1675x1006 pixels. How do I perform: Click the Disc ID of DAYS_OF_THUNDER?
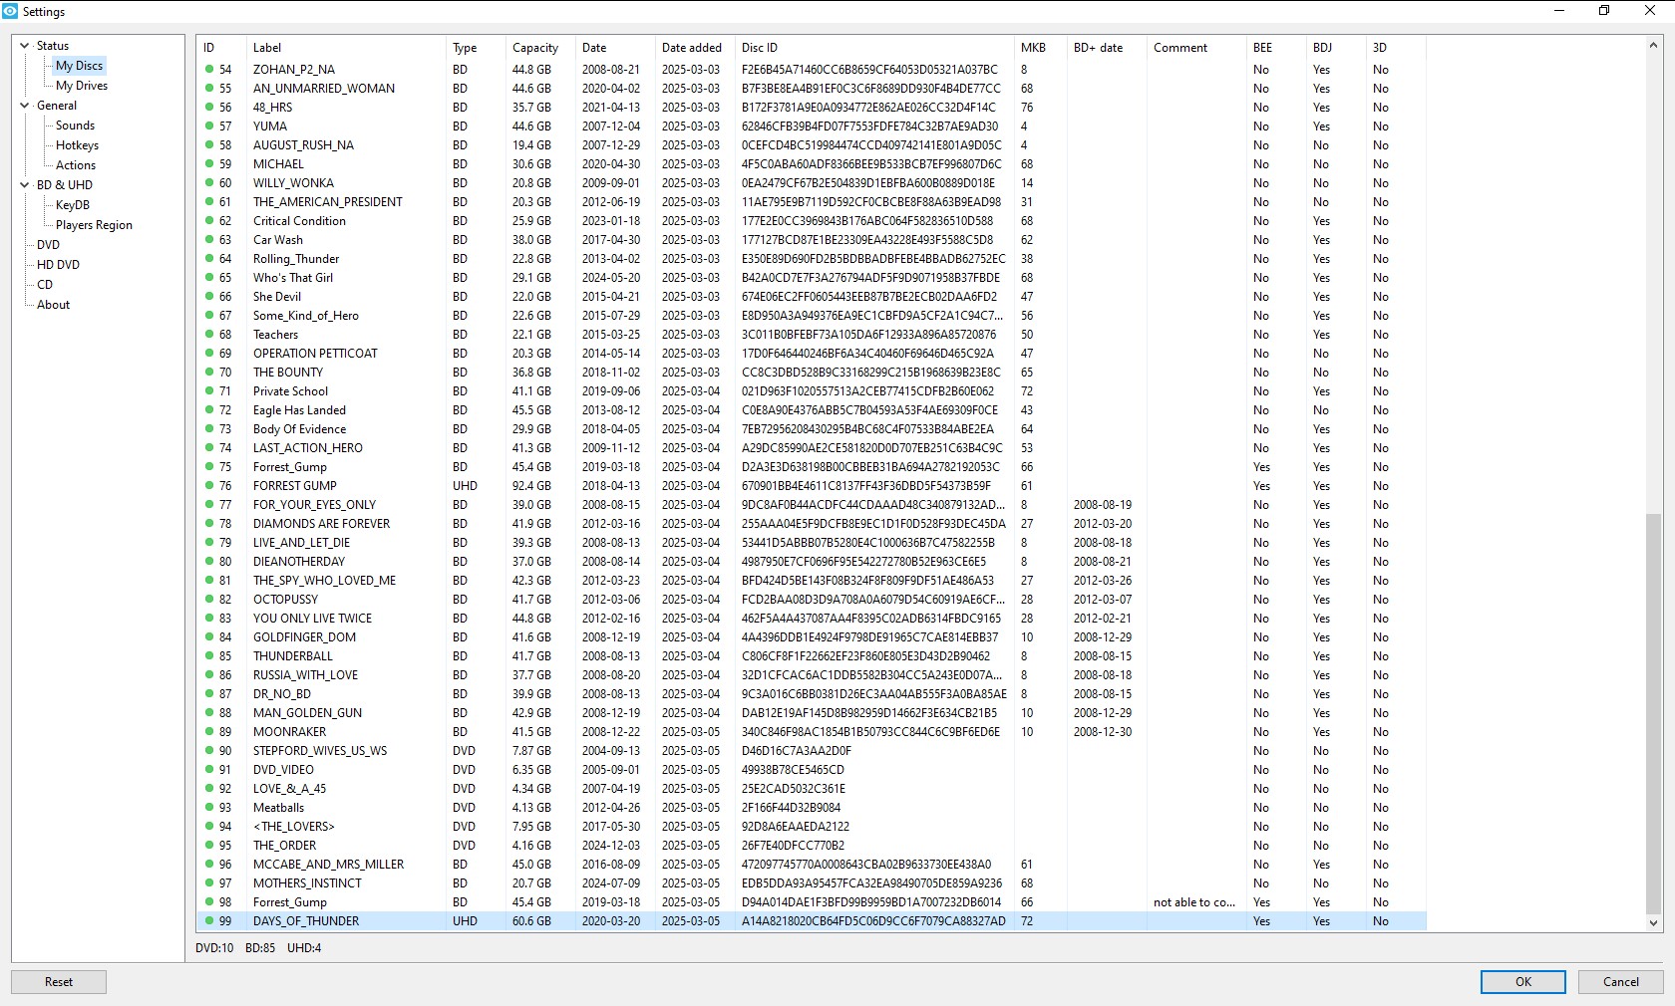tap(873, 921)
